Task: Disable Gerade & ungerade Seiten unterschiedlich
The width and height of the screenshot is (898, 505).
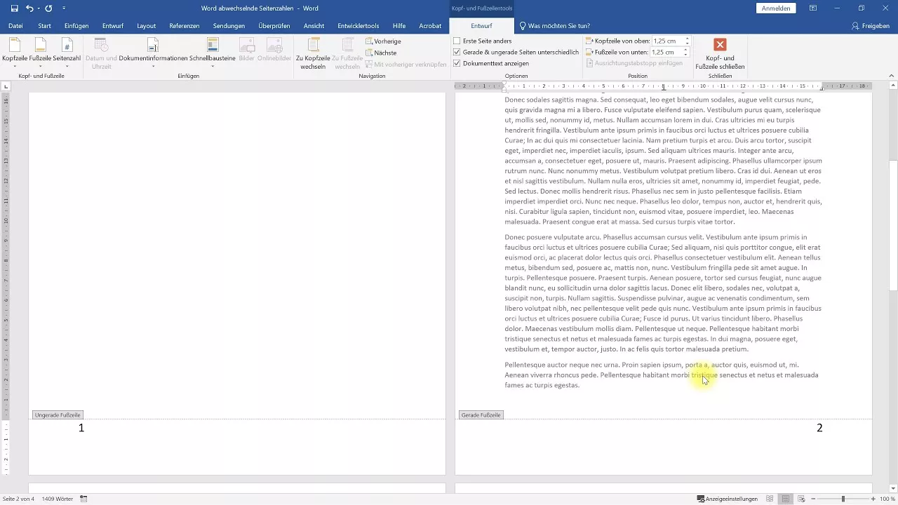Action: [x=457, y=52]
